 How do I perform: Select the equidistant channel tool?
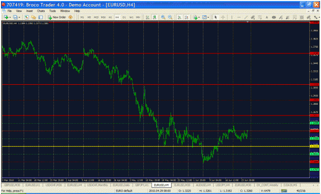tap(253, 17)
